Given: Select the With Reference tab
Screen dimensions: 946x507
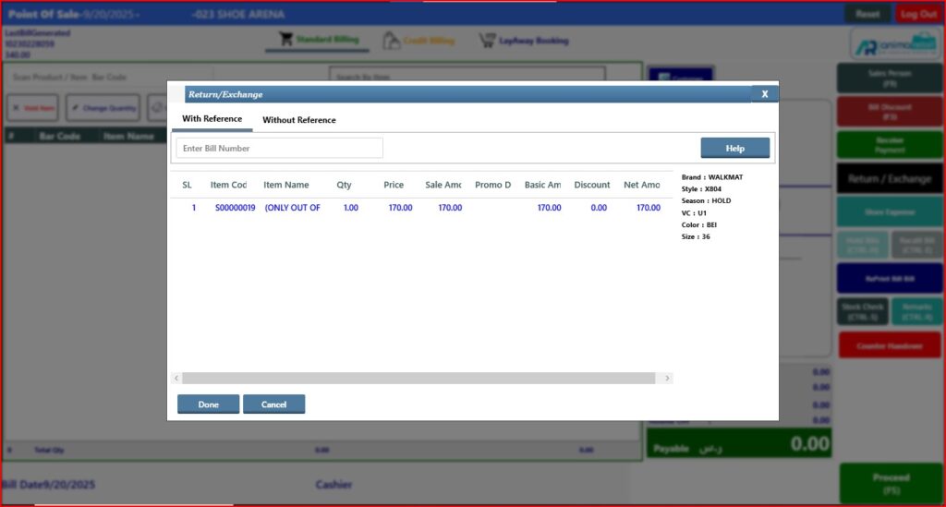Looking at the screenshot, I should 212,119.
